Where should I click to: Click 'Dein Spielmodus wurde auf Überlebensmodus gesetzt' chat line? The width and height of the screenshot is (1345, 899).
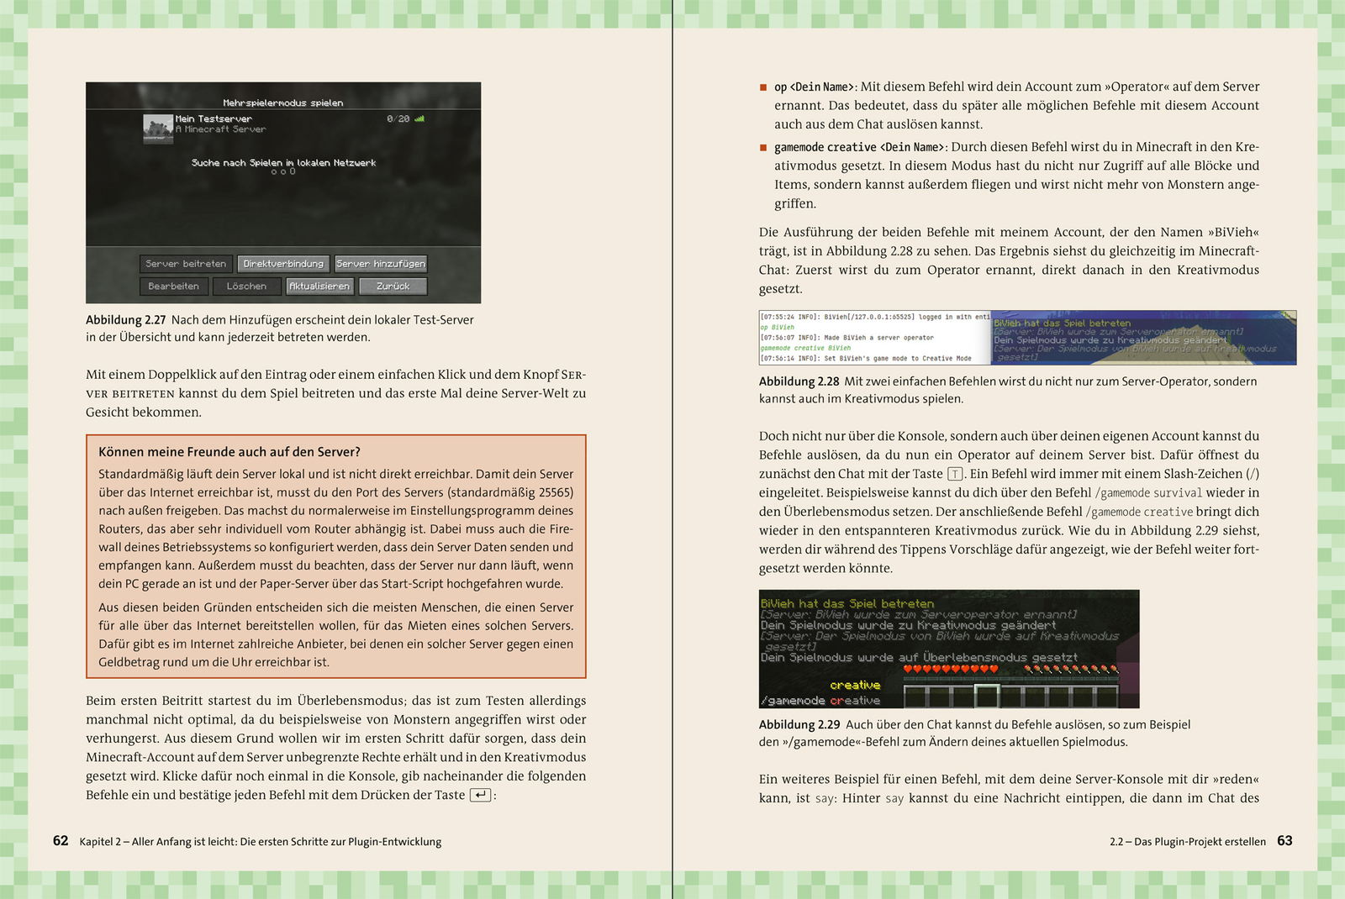919,658
